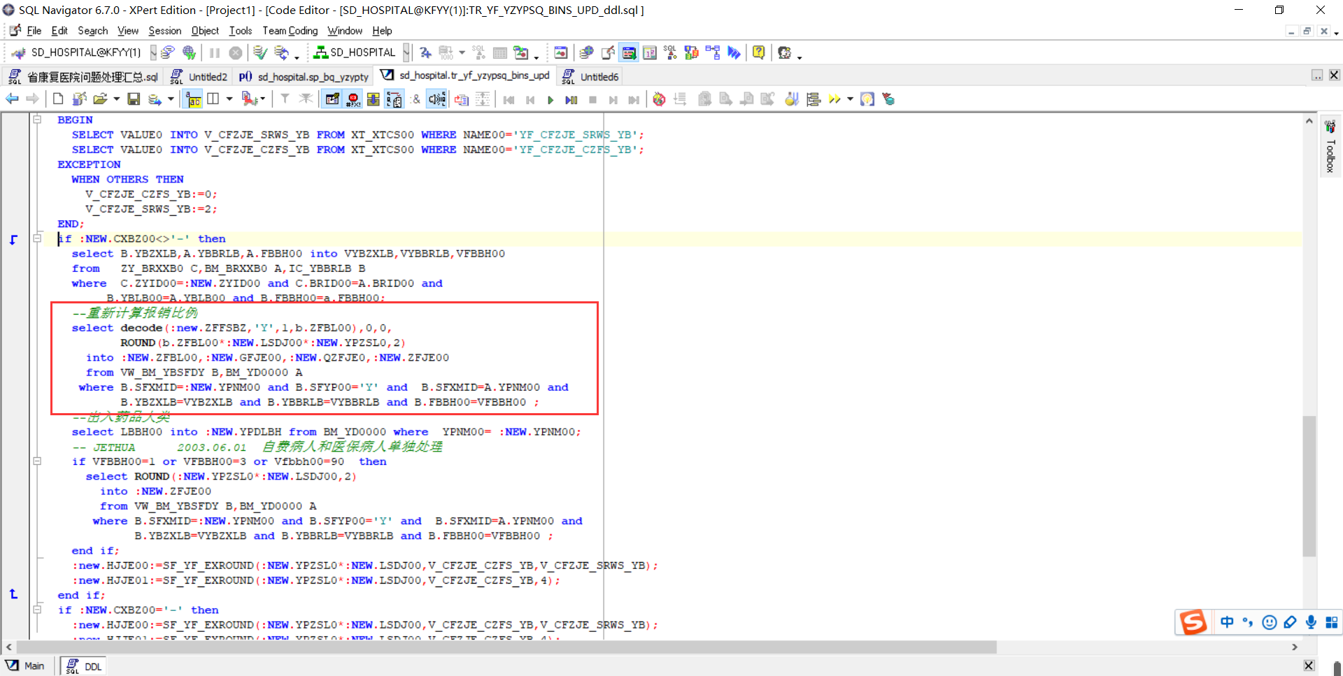Open the SD_HOSPITAL@KFYY(1) session dropdown
Viewport: 1343px width, 676px height.
(153, 52)
